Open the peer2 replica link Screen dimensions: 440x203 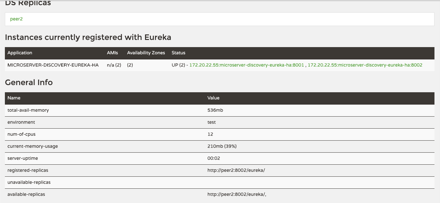pos(16,19)
